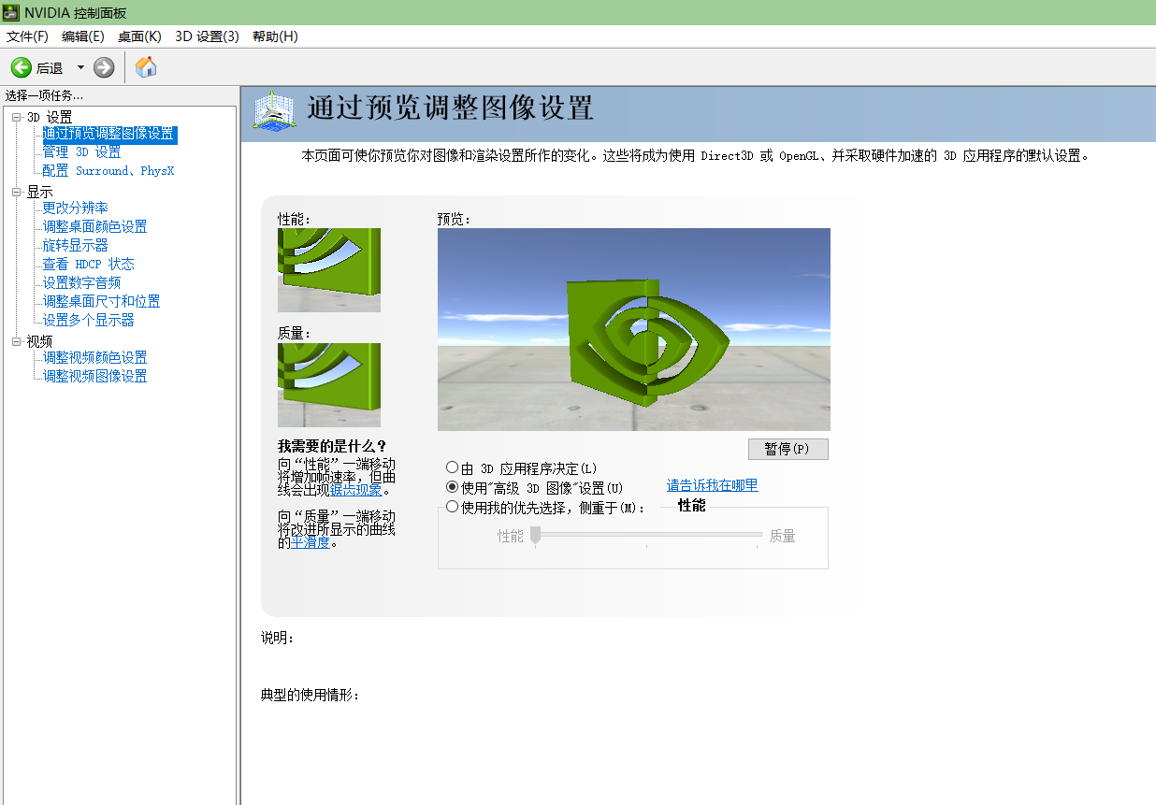Open 旋转显示器 page
Screen dimensions: 1156x805
point(75,245)
